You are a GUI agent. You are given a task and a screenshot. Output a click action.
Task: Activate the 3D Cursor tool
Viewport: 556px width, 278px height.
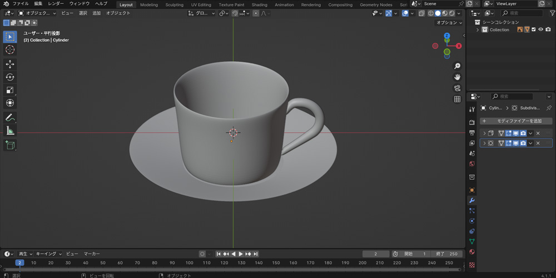click(x=10, y=50)
